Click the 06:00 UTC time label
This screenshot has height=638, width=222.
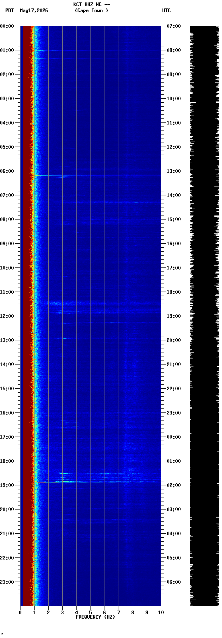pyautogui.click(x=173, y=582)
